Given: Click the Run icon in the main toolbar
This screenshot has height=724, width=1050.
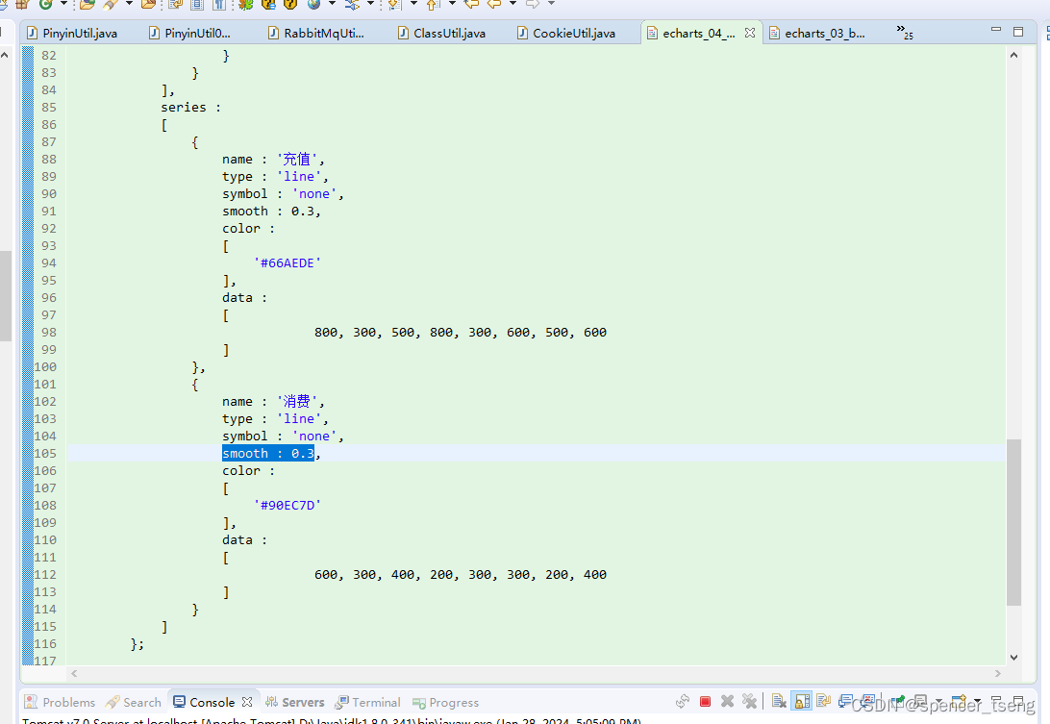Looking at the screenshot, I should pyautogui.click(x=267, y=8).
